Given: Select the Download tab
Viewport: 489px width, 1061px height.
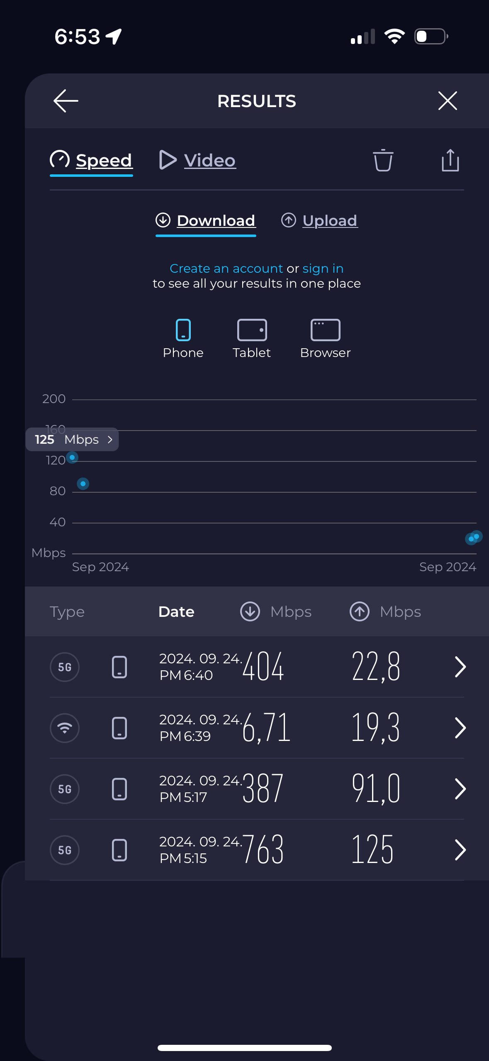Looking at the screenshot, I should tap(206, 220).
